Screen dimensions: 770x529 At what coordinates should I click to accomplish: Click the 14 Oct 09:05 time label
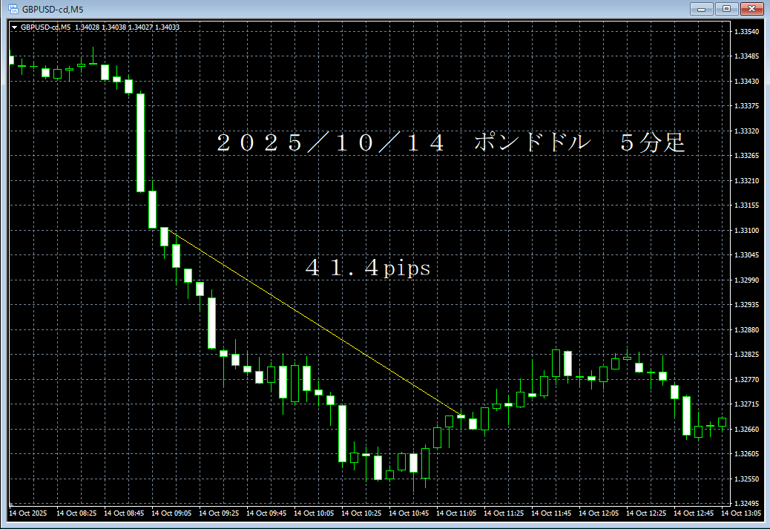171,513
